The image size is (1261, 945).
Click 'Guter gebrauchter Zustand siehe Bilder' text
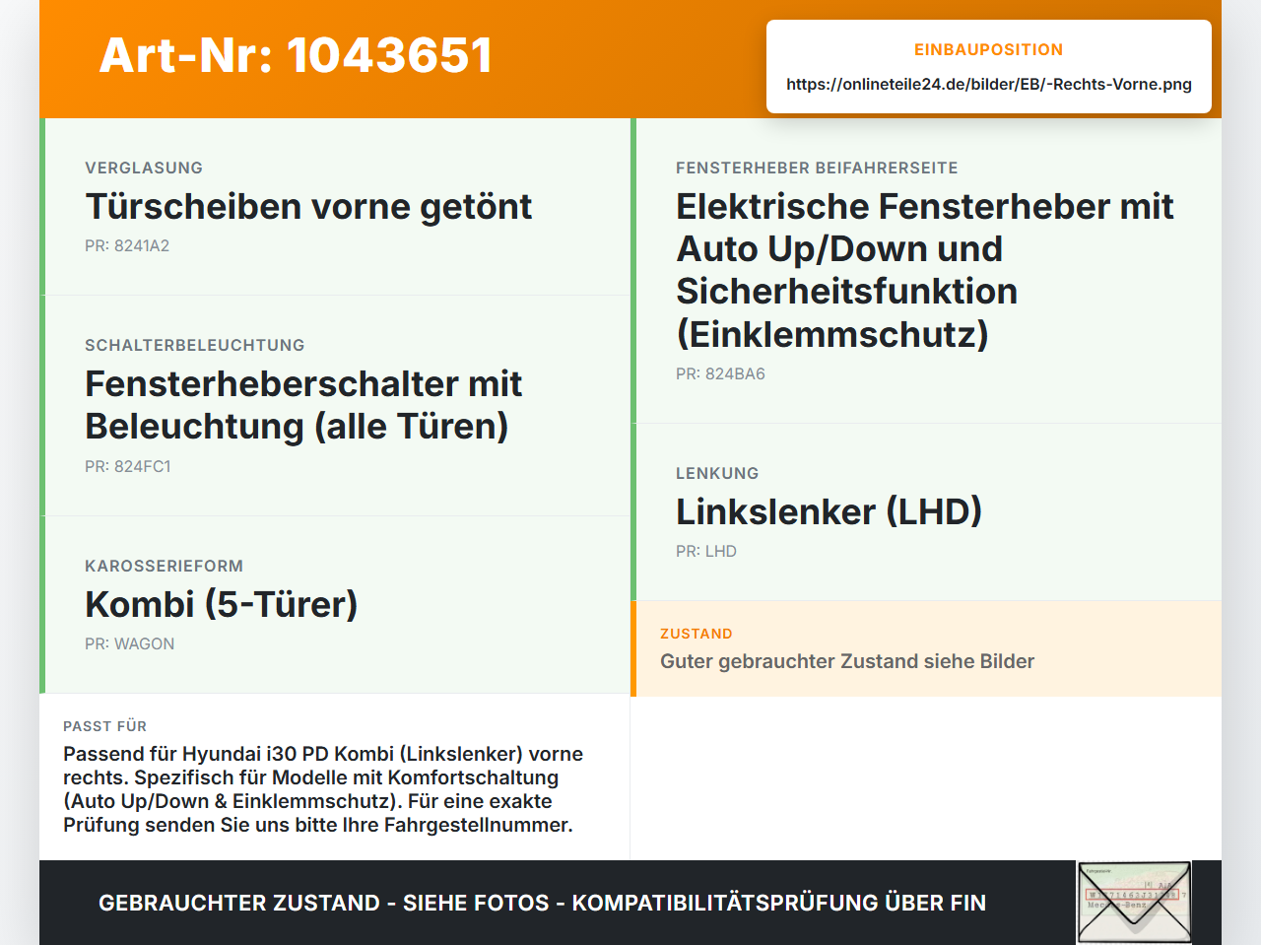click(x=847, y=661)
